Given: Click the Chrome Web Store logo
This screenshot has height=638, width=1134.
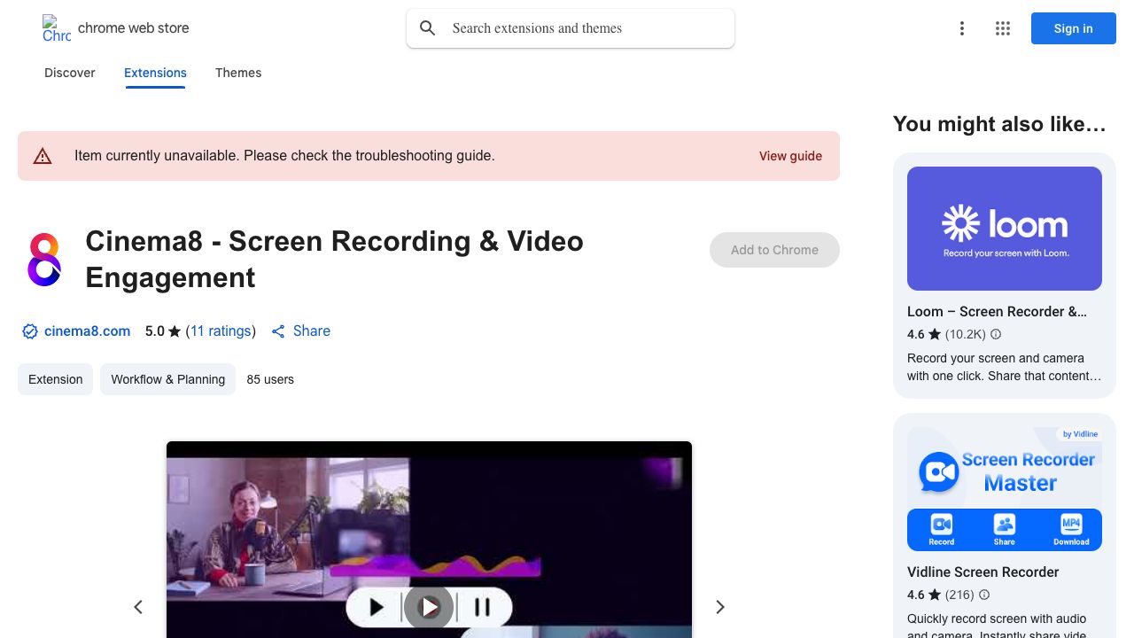Looking at the screenshot, I should point(56,28).
